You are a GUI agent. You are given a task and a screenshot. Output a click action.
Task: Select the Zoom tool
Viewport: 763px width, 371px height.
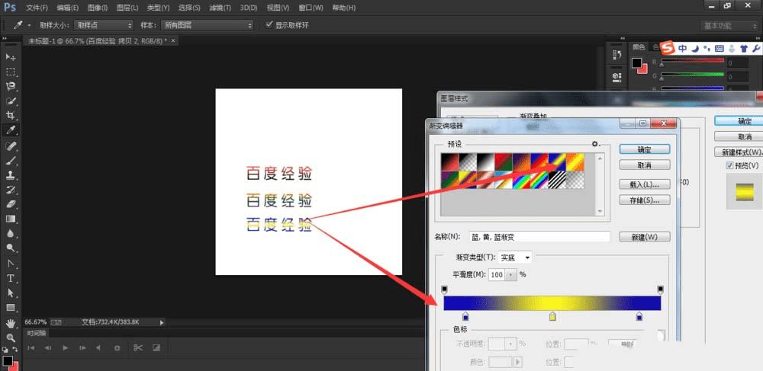pyautogui.click(x=10, y=337)
